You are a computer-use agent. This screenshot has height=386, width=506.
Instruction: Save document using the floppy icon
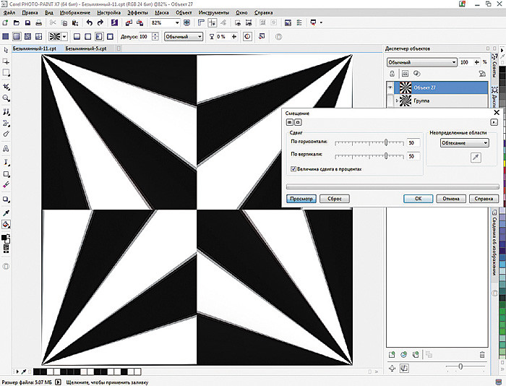click(27, 22)
